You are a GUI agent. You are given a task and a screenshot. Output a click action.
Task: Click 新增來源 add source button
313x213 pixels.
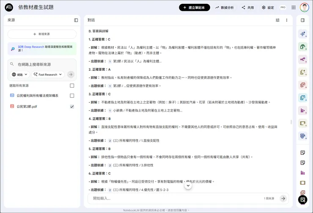42,34
